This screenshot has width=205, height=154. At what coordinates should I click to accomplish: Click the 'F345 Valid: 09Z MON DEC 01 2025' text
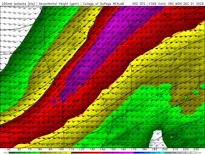point(176,4)
